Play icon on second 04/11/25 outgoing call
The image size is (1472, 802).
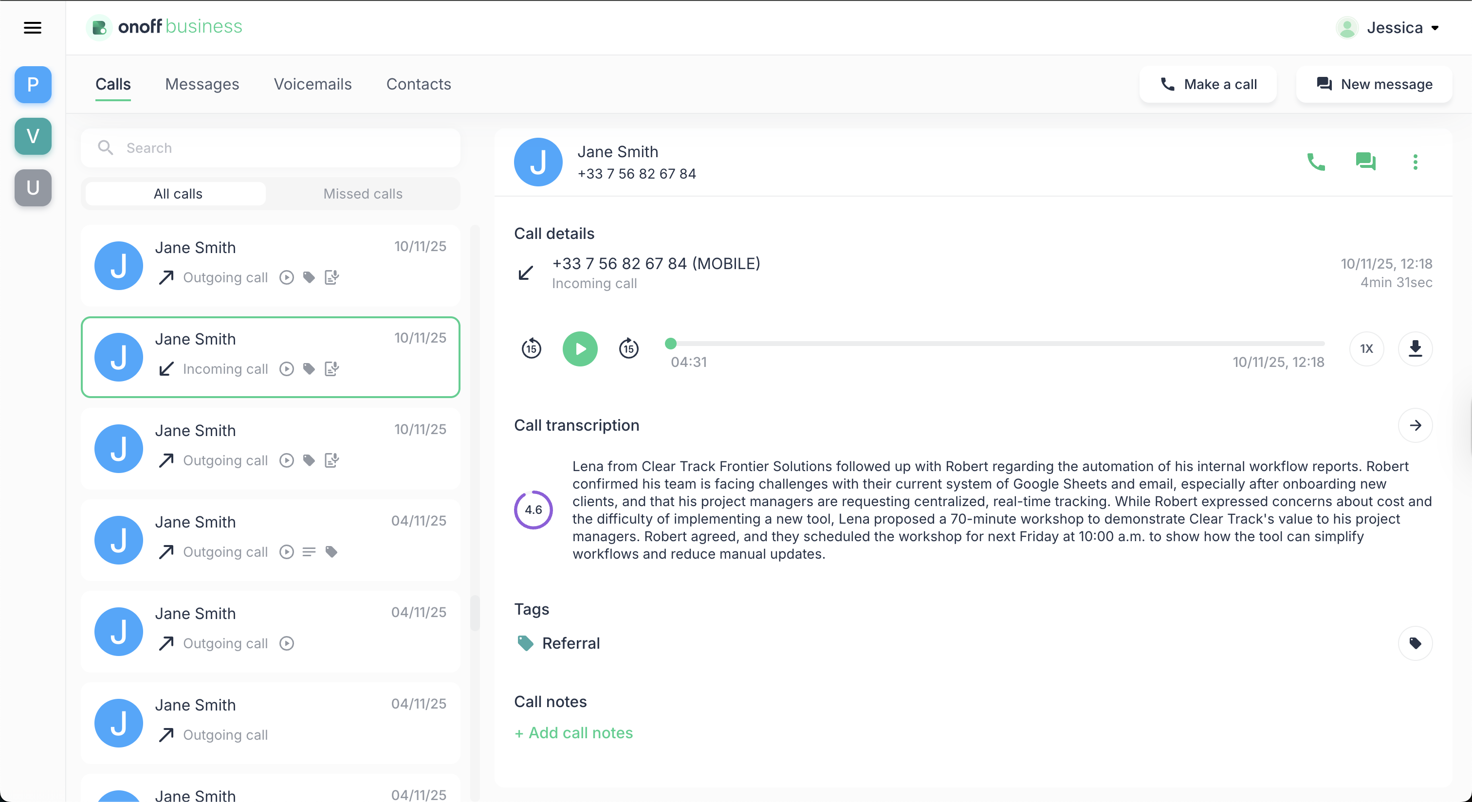click(287, 643)
